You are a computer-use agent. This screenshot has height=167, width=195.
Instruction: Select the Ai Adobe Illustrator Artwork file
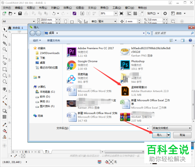click(x=145, y=91)
